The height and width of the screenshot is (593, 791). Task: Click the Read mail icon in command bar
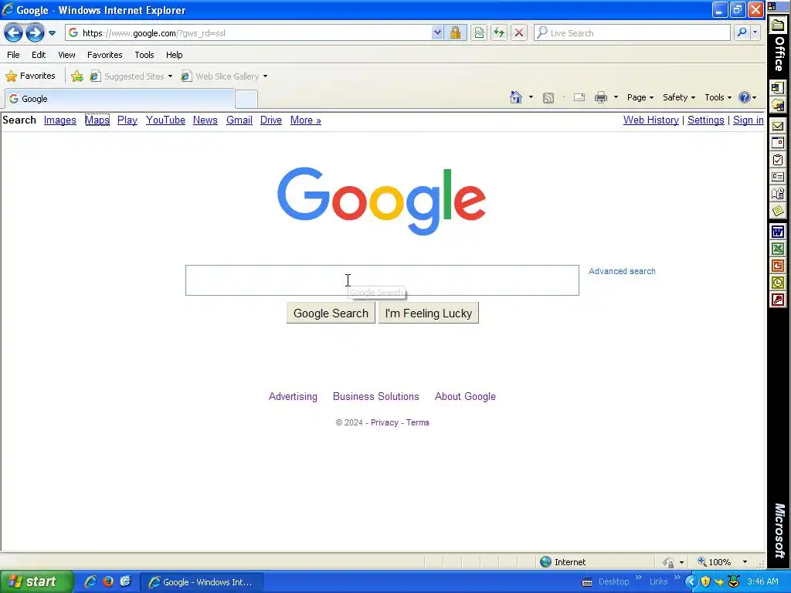579,97
